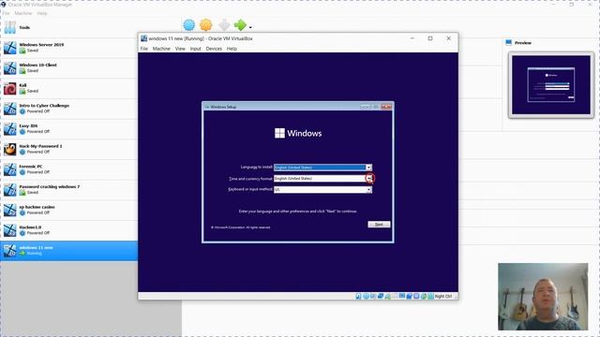Open the Tools icon in Manager sidebar
600x337 pixels.
tap(10, 27)
